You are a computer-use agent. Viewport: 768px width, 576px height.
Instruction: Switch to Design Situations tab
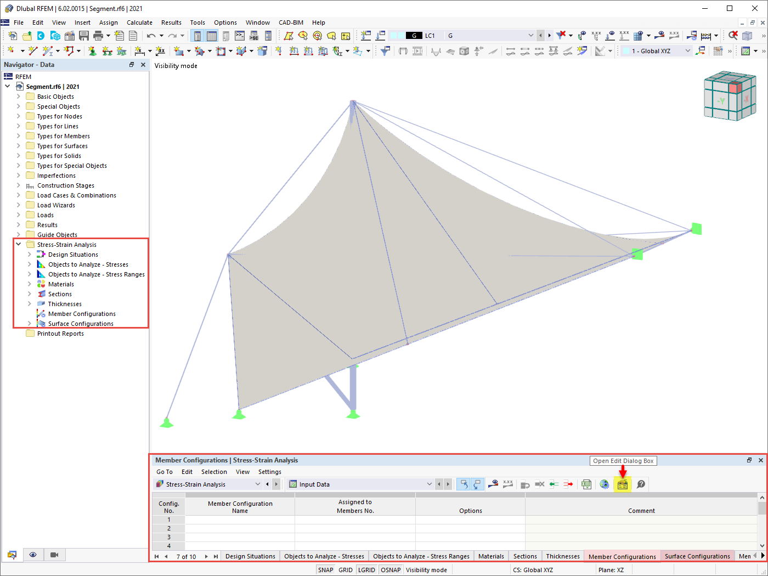click(x=250, y=556)
